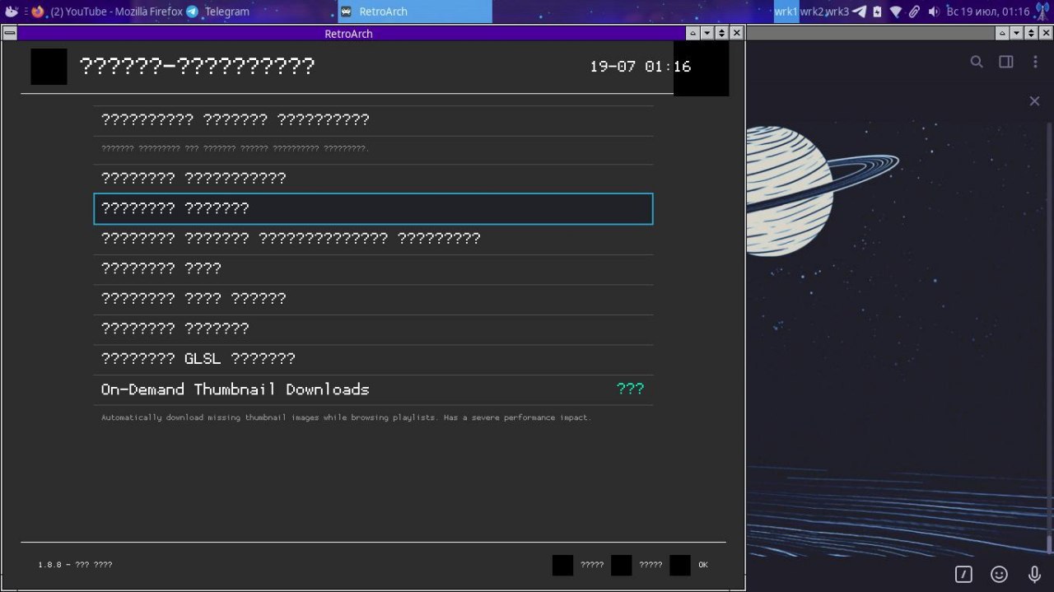Viewport: 1054px width, 592px height.
Task: Open the Telegram tray icon
Action: (860, 12)
